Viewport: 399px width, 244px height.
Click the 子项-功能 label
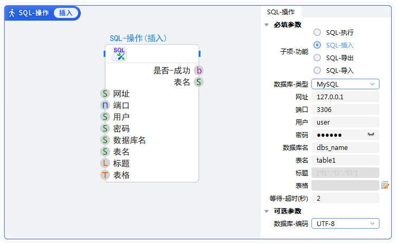pos(294,51)
